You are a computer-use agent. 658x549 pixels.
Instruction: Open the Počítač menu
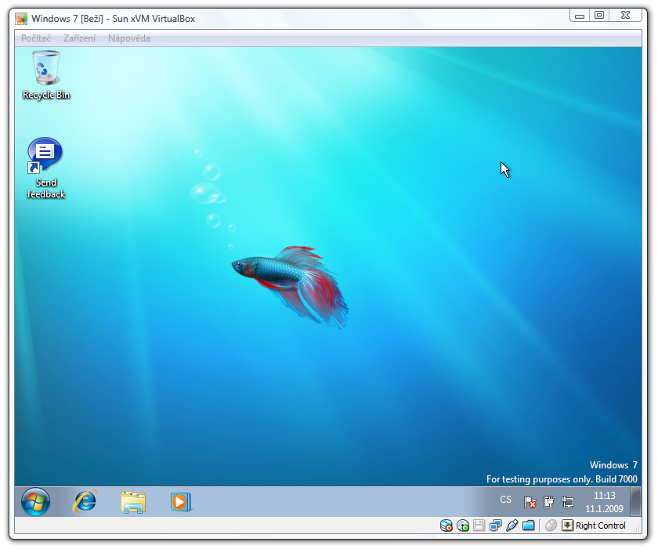[x=36, y=38]
